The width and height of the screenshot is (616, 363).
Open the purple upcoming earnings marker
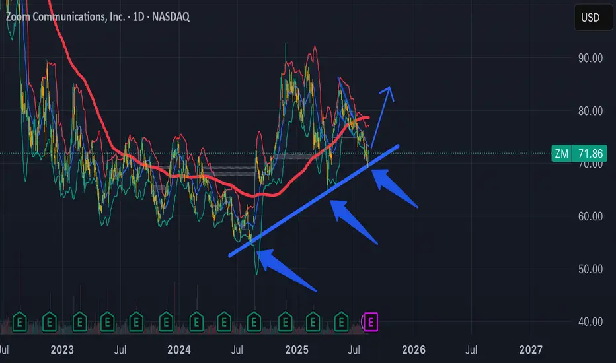click(x=371, y=322)
